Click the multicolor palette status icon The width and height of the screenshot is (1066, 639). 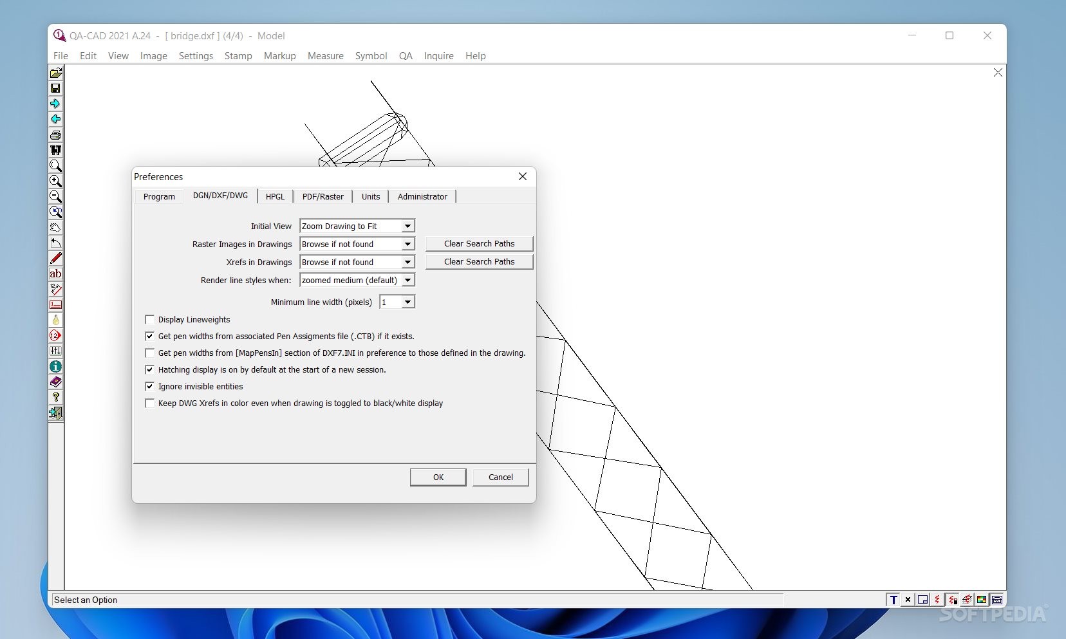coord(982,600)
